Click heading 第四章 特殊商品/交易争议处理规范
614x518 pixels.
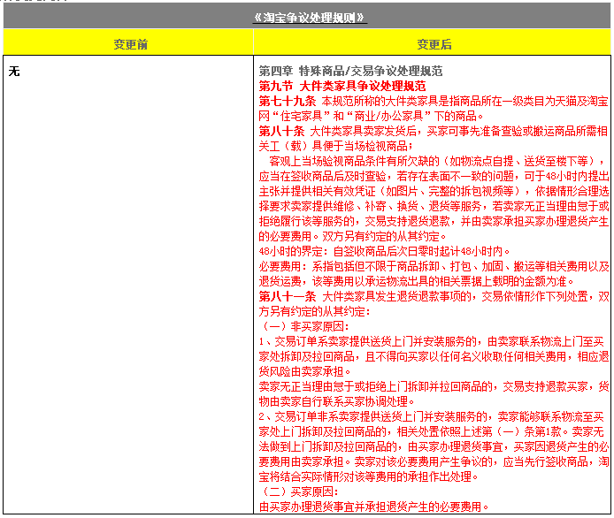tap(350, 71)
